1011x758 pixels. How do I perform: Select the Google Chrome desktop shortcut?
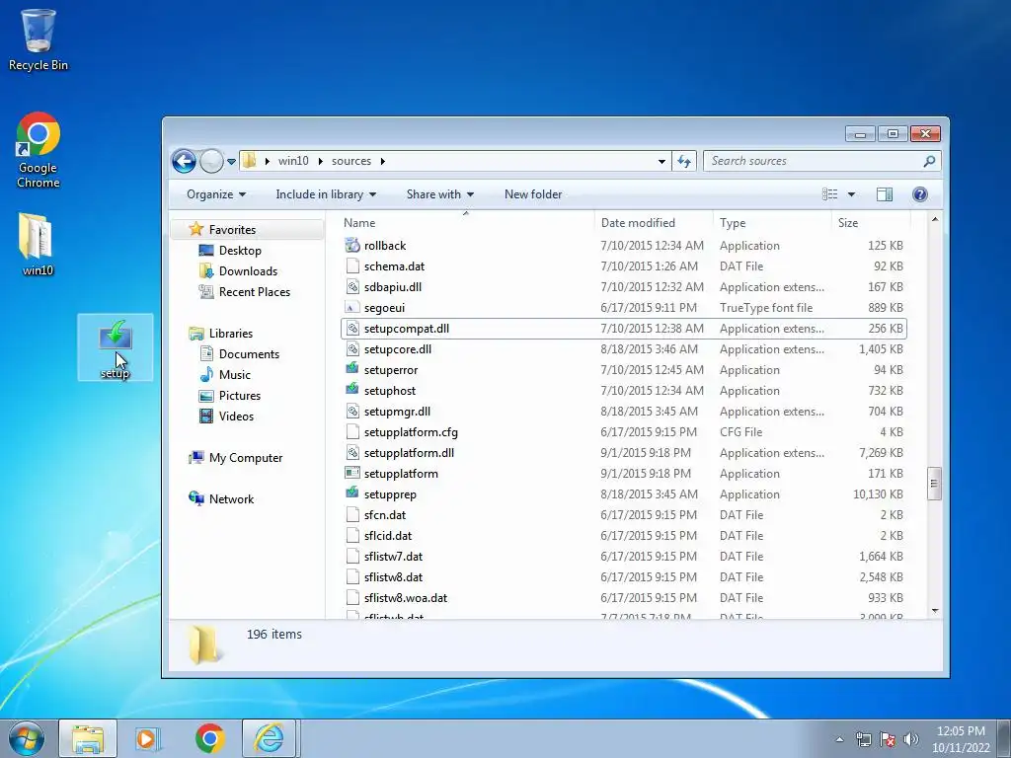(x=39, y=150)
